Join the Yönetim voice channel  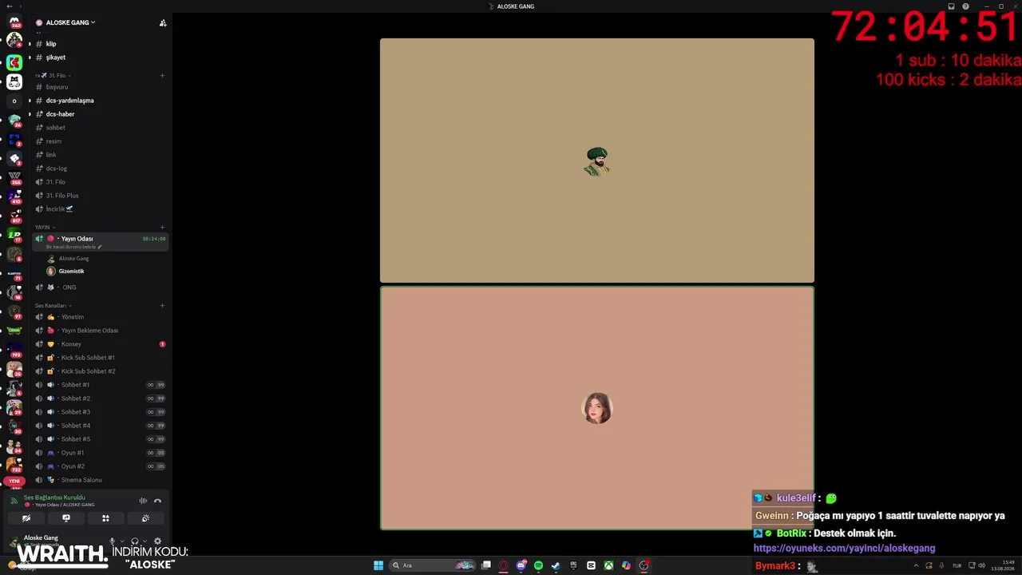pos(99,317)
